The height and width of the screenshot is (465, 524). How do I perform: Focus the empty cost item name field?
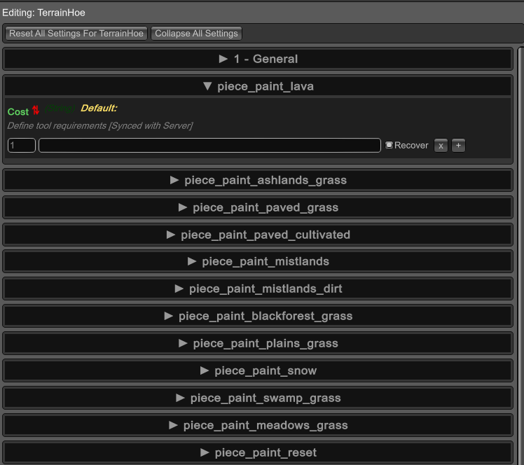coord(209,146)
